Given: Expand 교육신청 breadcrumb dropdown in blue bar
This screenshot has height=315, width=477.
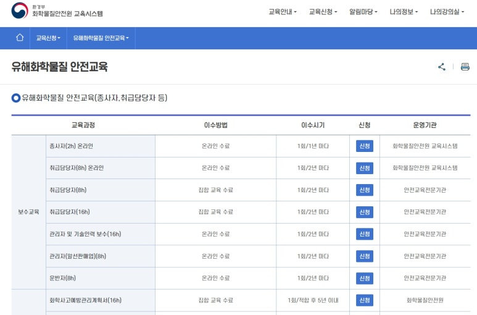Looking at the screenshot, I should point(48,38).
